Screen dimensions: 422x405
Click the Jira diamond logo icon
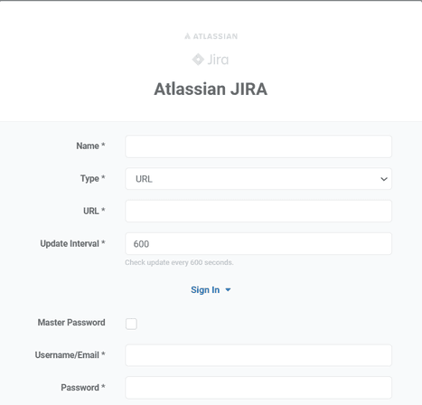coord(198,60)
